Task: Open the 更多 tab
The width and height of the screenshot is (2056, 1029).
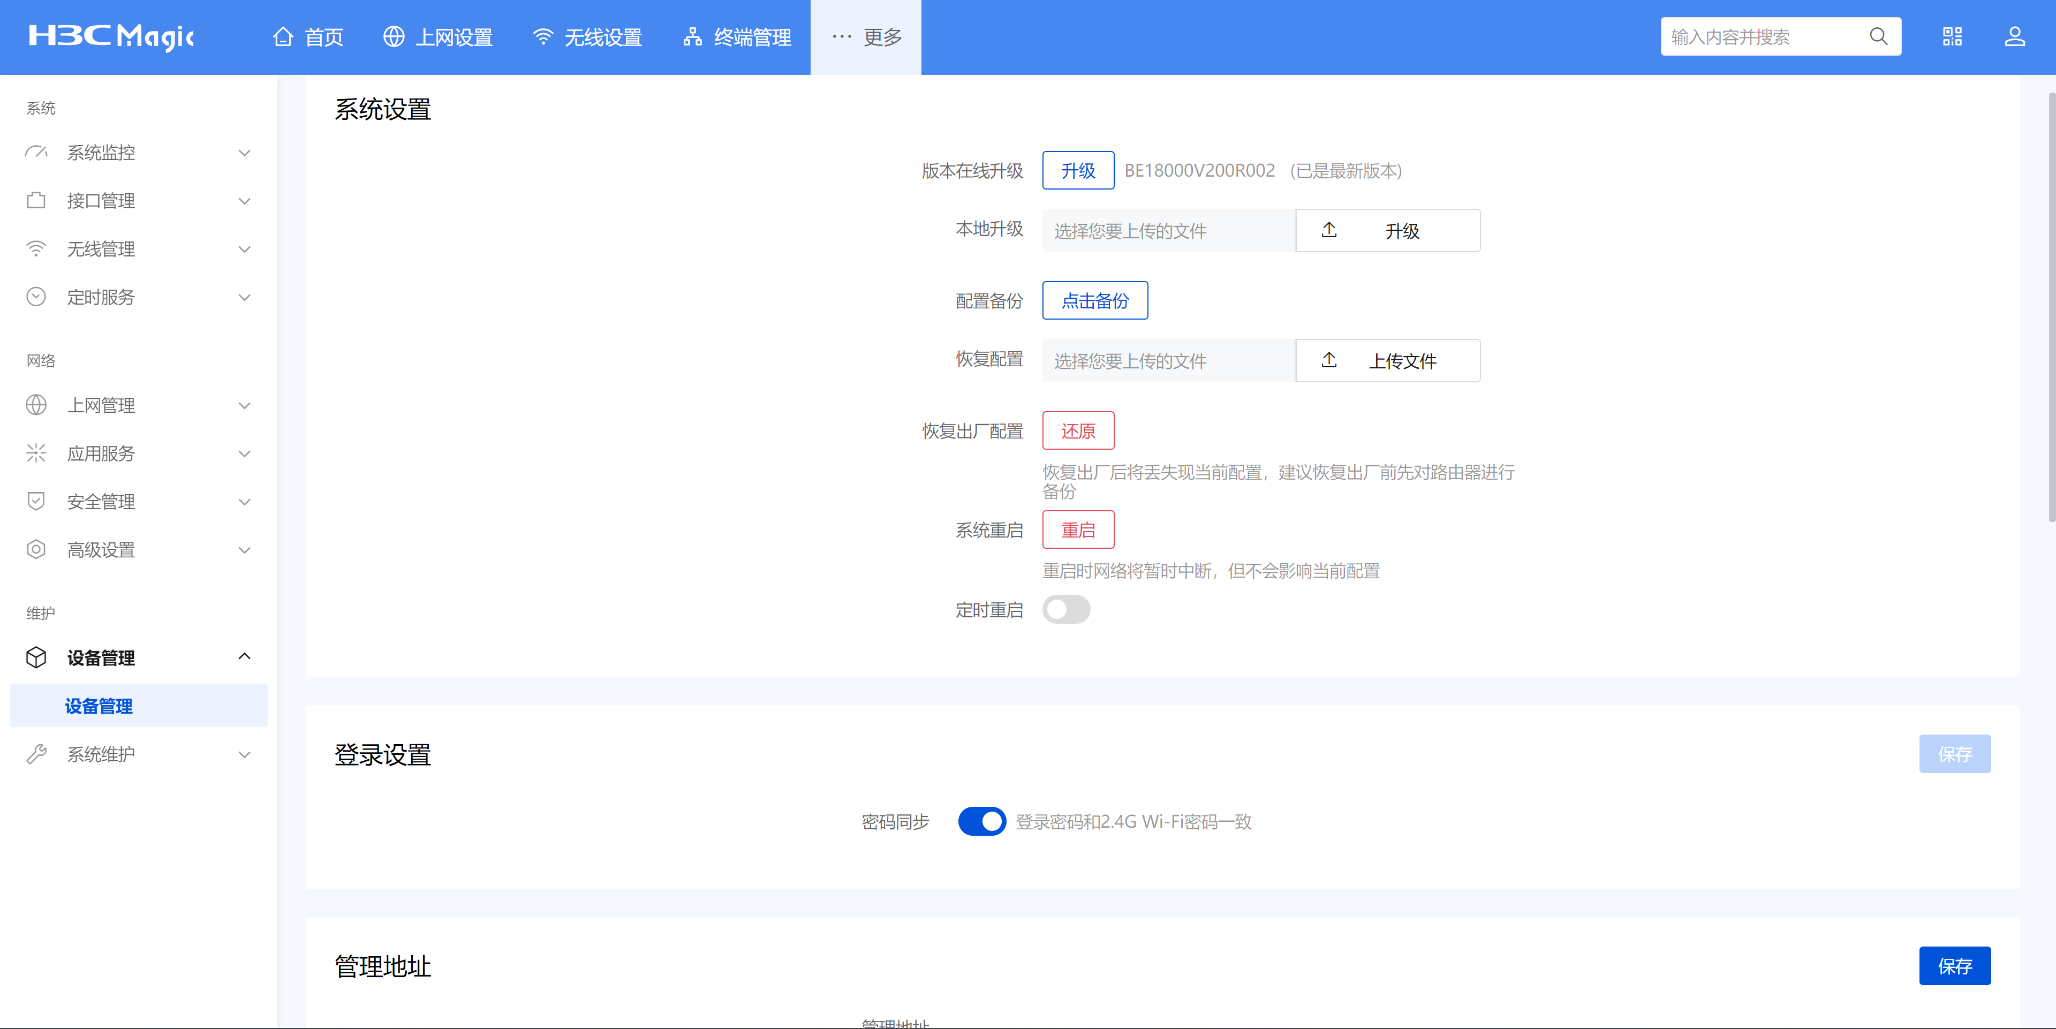Action: pos(866,37)
